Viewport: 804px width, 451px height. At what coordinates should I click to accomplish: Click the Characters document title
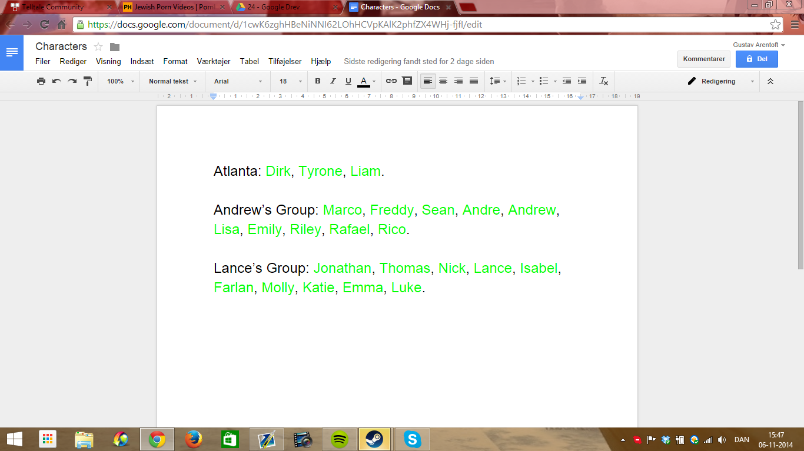click(61, 46)
